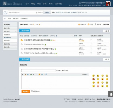Click the refresh icon in thread filter bar
The image size is (113, 108).
point(56,36)
